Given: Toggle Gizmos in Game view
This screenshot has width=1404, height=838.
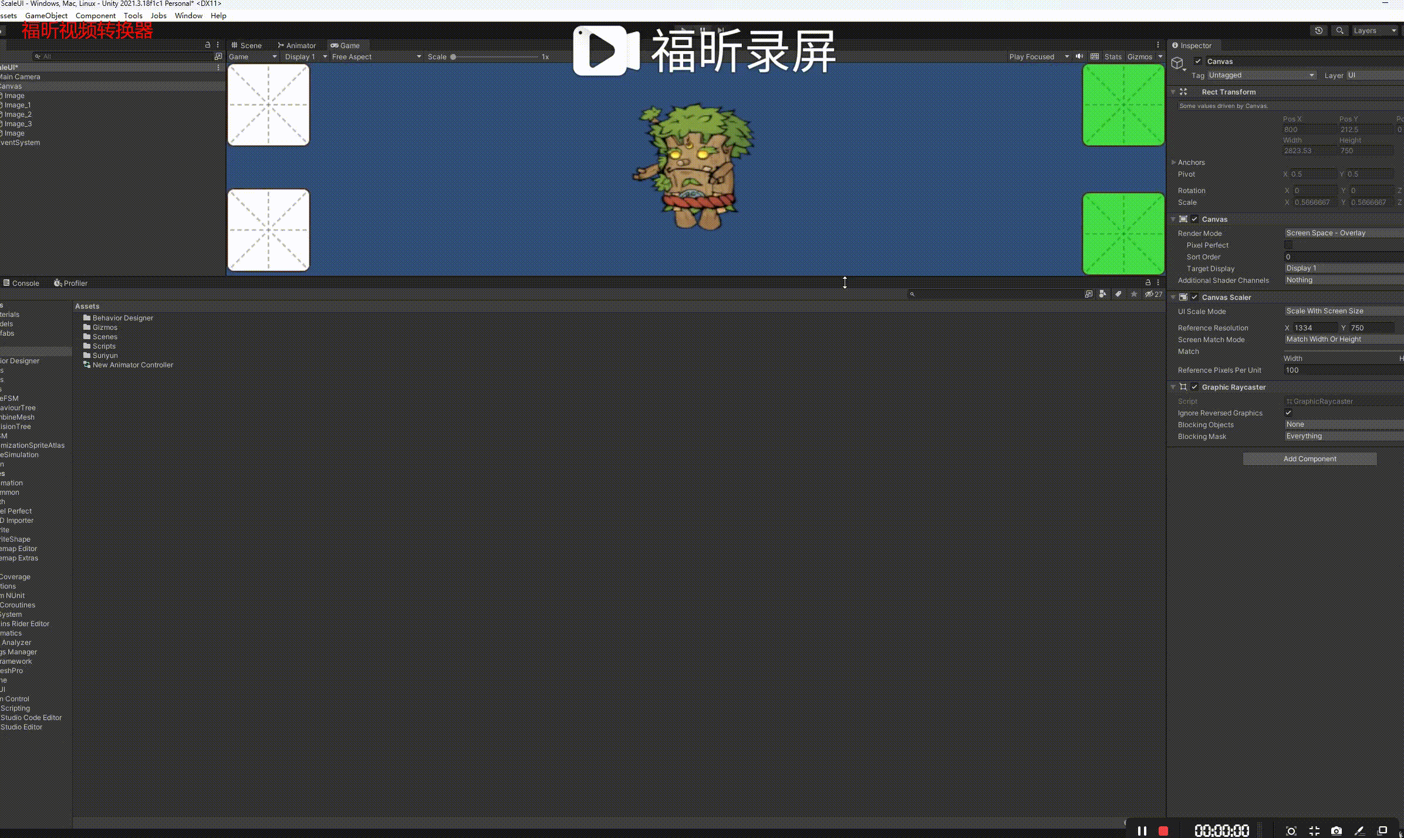Looking at the screenshot, I should (x=1140, y=56).
